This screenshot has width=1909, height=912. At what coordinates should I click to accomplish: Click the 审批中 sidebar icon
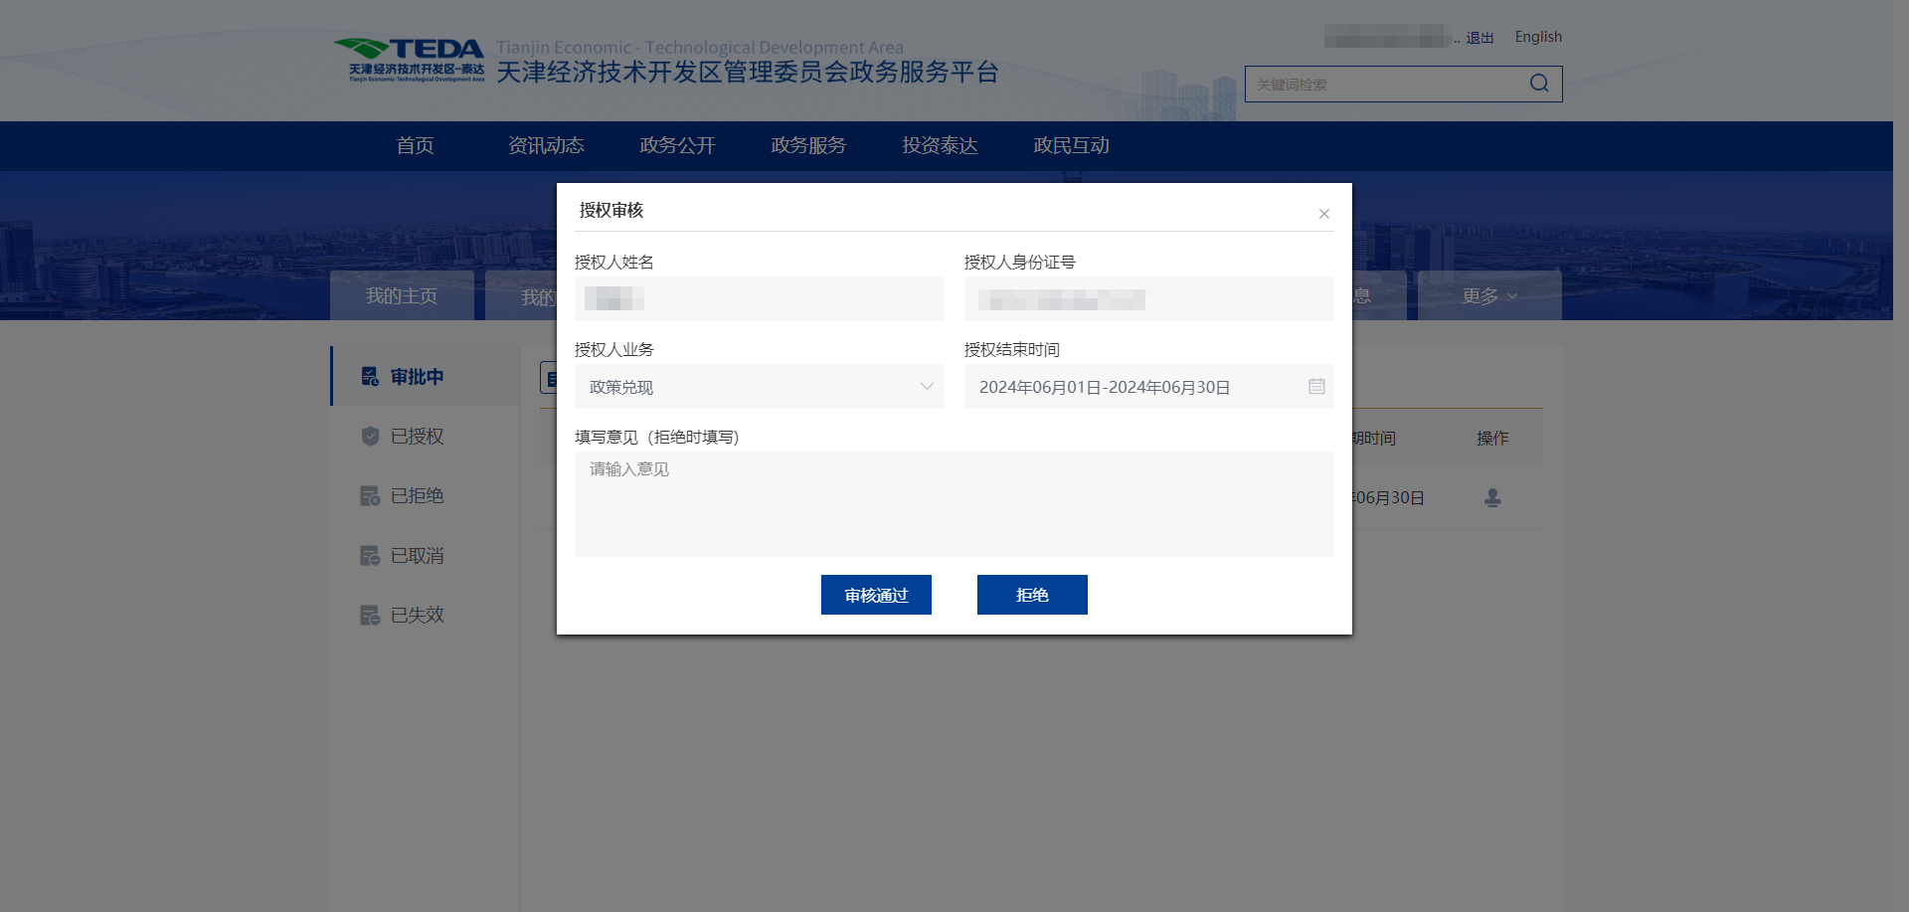tap(370, 376)
